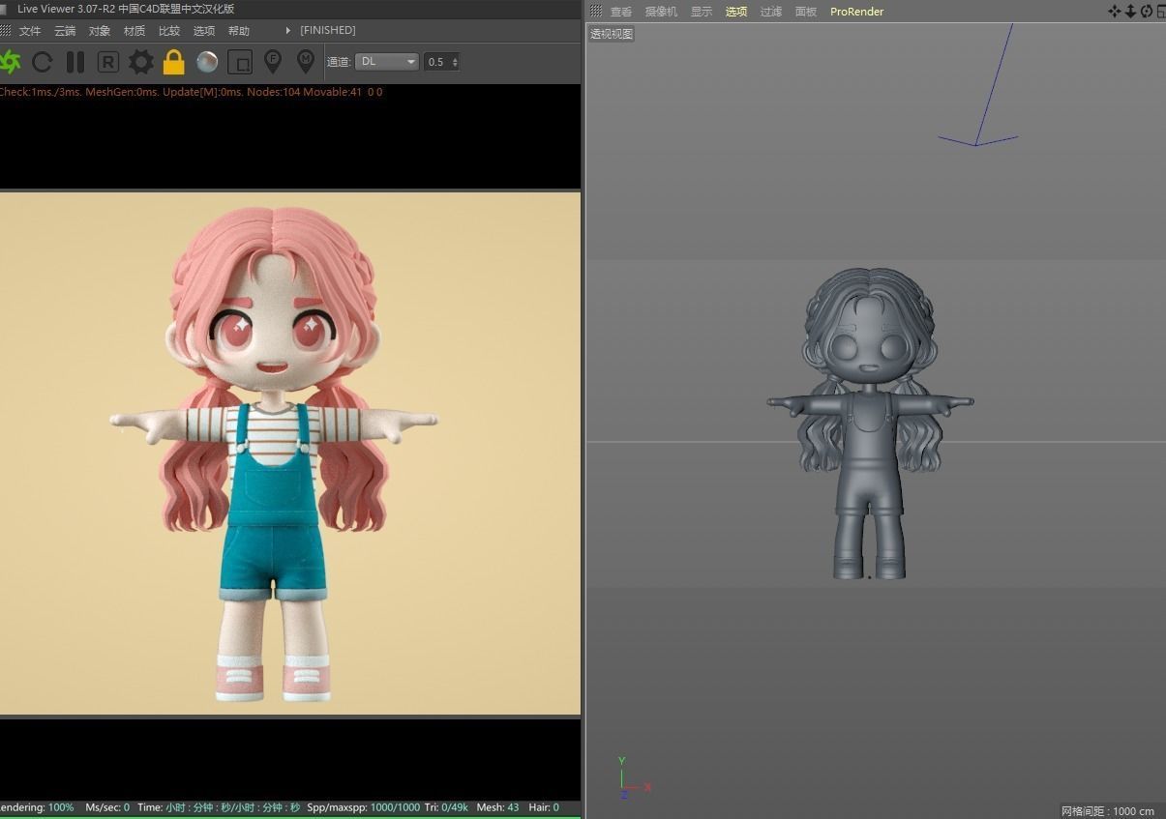Open the 对象 menu in Live Viewer
This screenshot has width=1166, height=819.
point(100,31)
